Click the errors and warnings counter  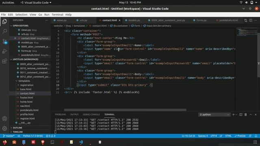coord(50,136)
